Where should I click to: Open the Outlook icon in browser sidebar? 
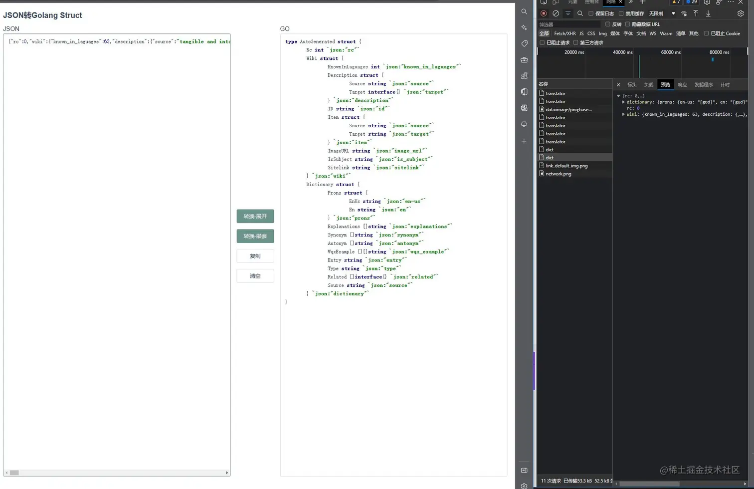coord(524,108)
